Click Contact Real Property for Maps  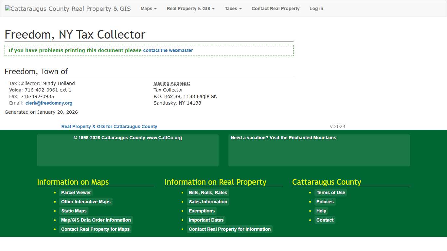tap(96, 229)
